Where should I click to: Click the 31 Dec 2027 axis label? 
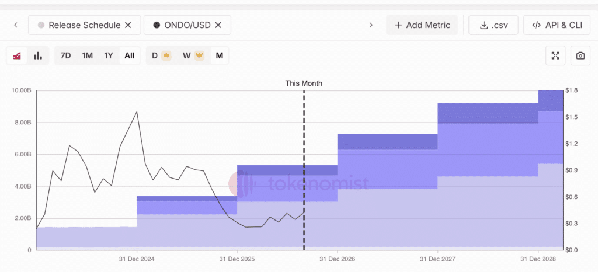click(x=438, y=259)
